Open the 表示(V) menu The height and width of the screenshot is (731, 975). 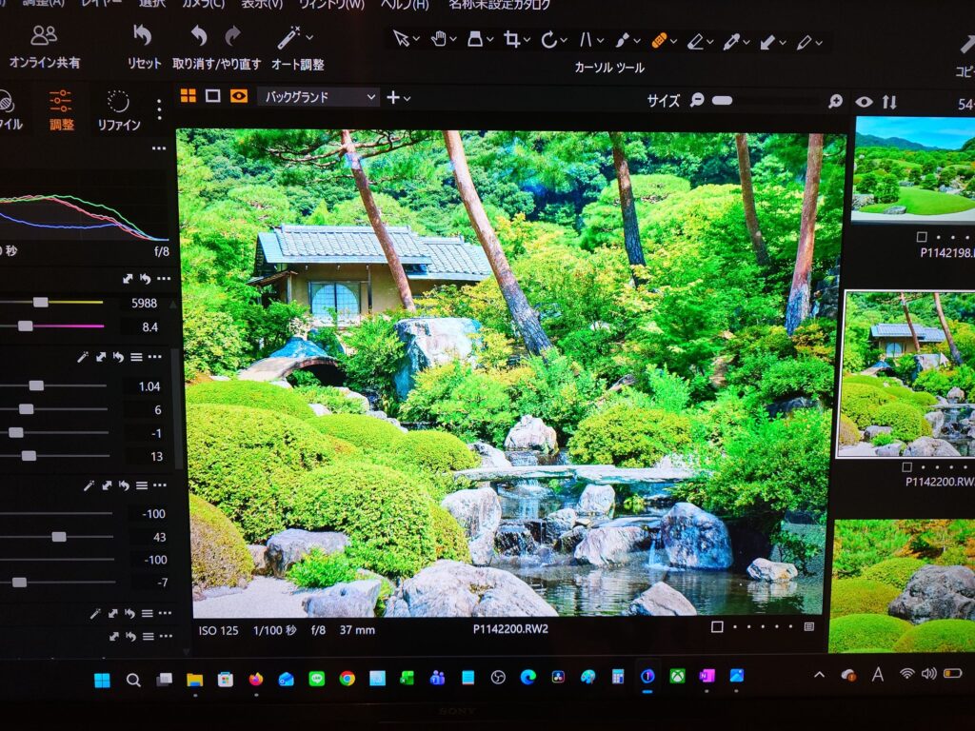tap(262, 4)
